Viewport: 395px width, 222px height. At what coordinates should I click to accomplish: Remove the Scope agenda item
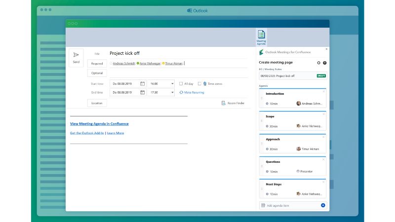[x=324, y=114]
